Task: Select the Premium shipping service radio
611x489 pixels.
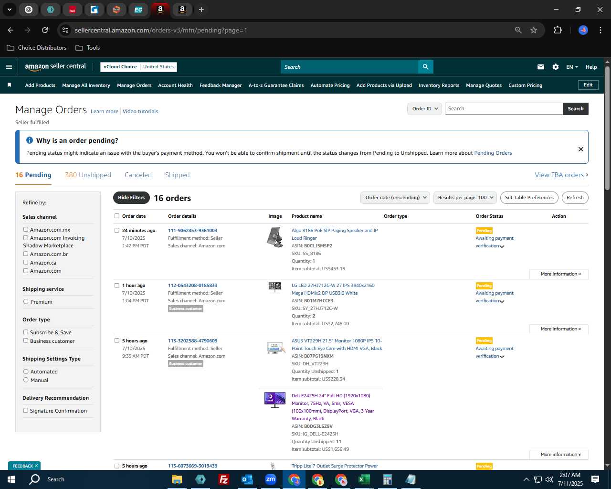Action: pyautogui.click(x=26, y=302)
